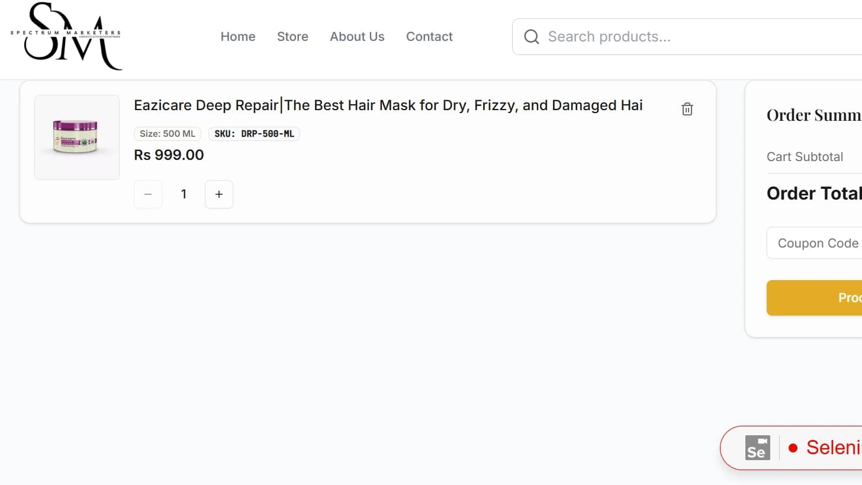Open the Eazicare hair mask thumbnail

pyautogui.click(x=77, y=137)
